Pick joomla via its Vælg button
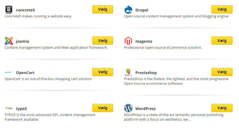 pos(103,41)
